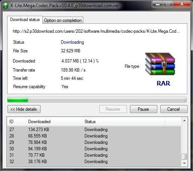Click the Downloaded column header
The image size is (193, 171).
point(54,122)
